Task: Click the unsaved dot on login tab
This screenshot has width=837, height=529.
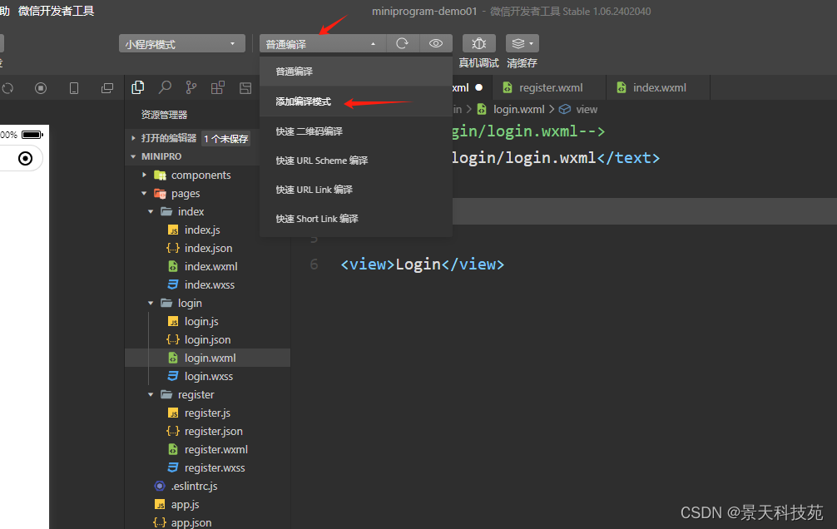Action: tap(478, 87)
